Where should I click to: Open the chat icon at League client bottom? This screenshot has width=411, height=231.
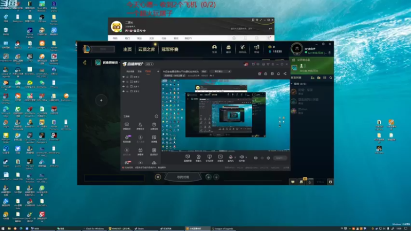point(293,182)
